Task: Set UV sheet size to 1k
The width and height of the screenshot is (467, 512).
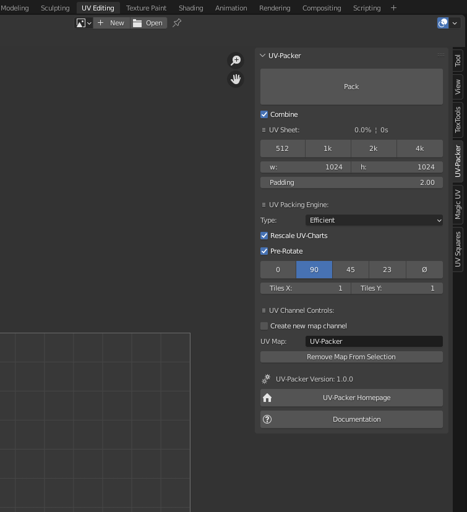Action: click(328, 148)
